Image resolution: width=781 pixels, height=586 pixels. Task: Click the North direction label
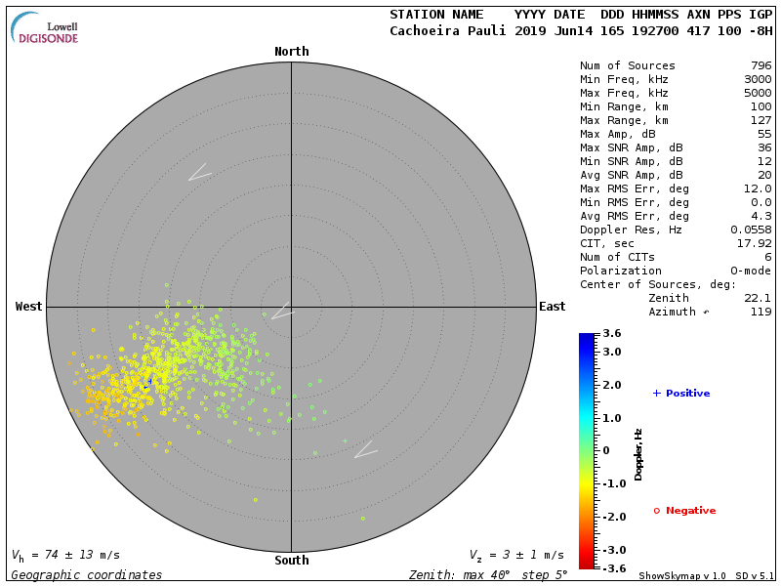click(x=291, y=52)
